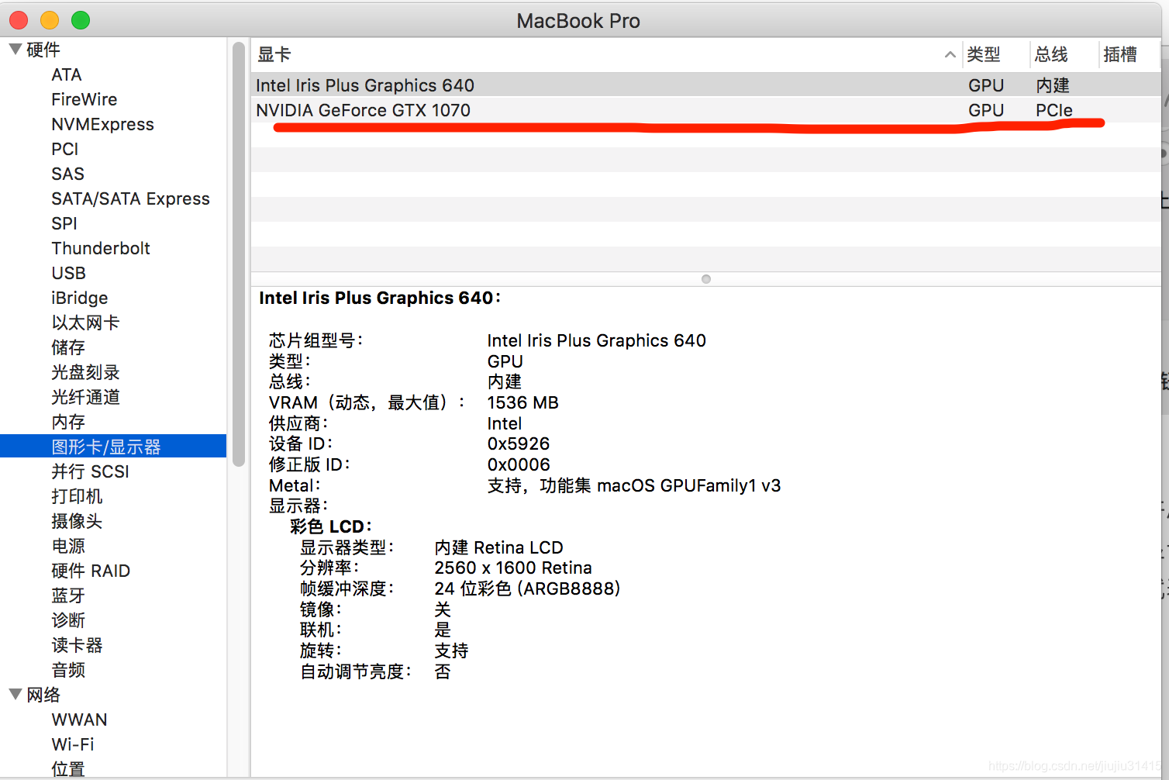Image resolution: width=1169 pixels, height=780 pixels.
Task: Select NVIDIA GeForce GTX 1070 row
Action: pyautogui.click(x=705, y=110)
